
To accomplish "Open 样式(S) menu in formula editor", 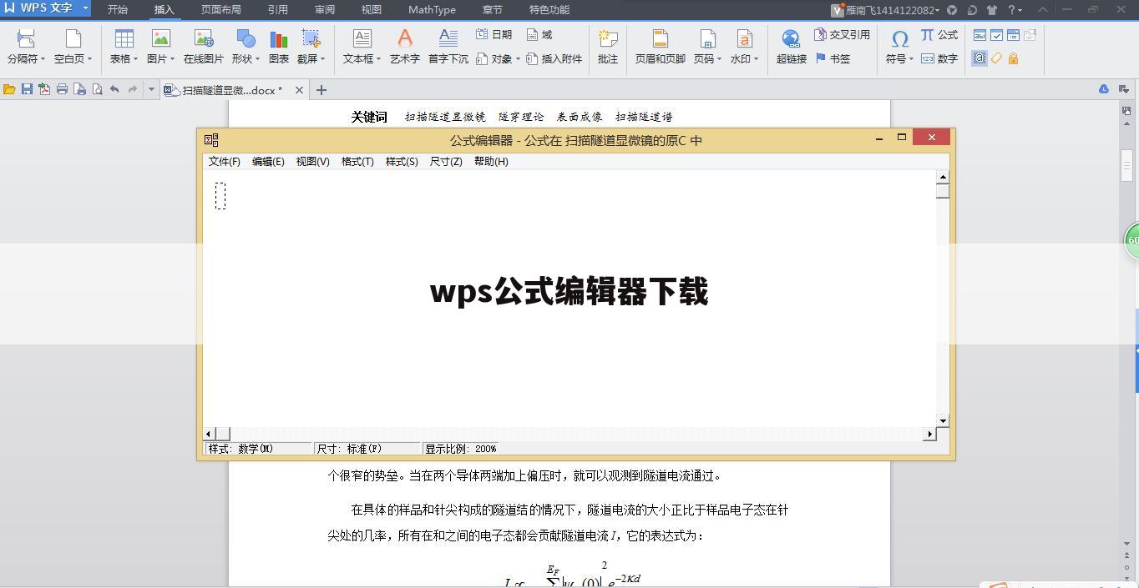I will point(402,162).
